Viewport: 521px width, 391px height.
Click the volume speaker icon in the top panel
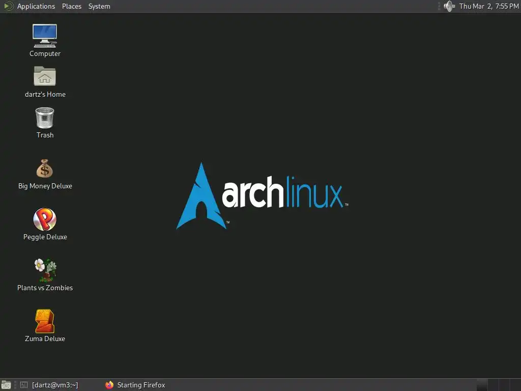(x=449, y=6)
